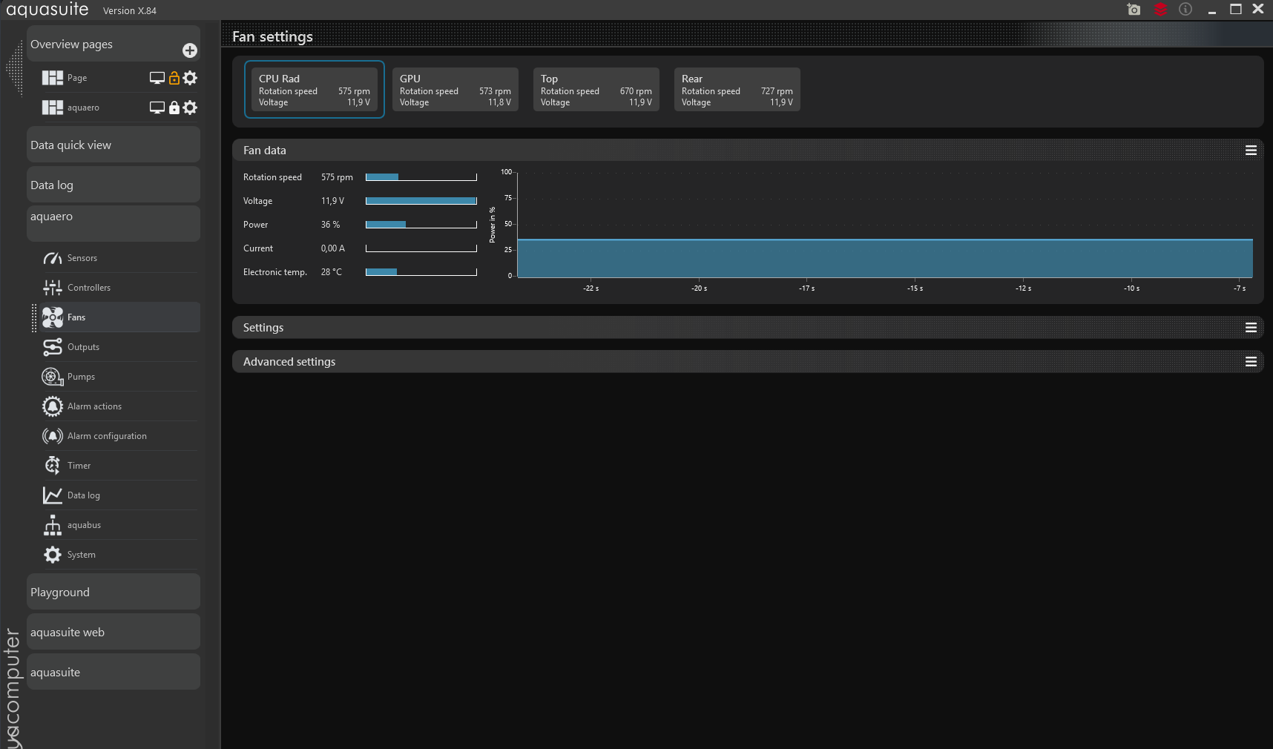Click the Electronic temp. progress bar
The height and width of the screenshot is (749, 1273).
point(421,272)
